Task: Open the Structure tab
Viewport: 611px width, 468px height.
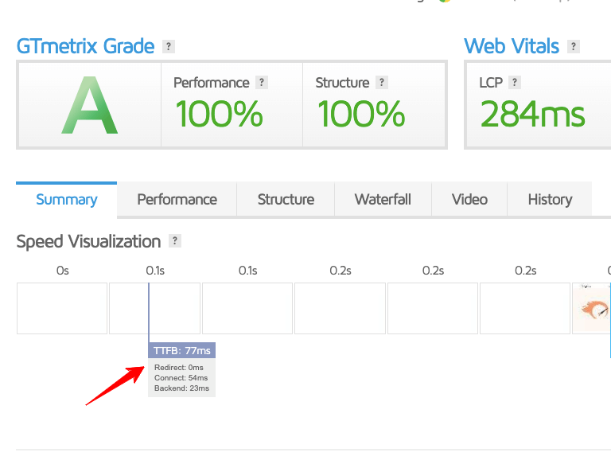Action: (286, 199)
